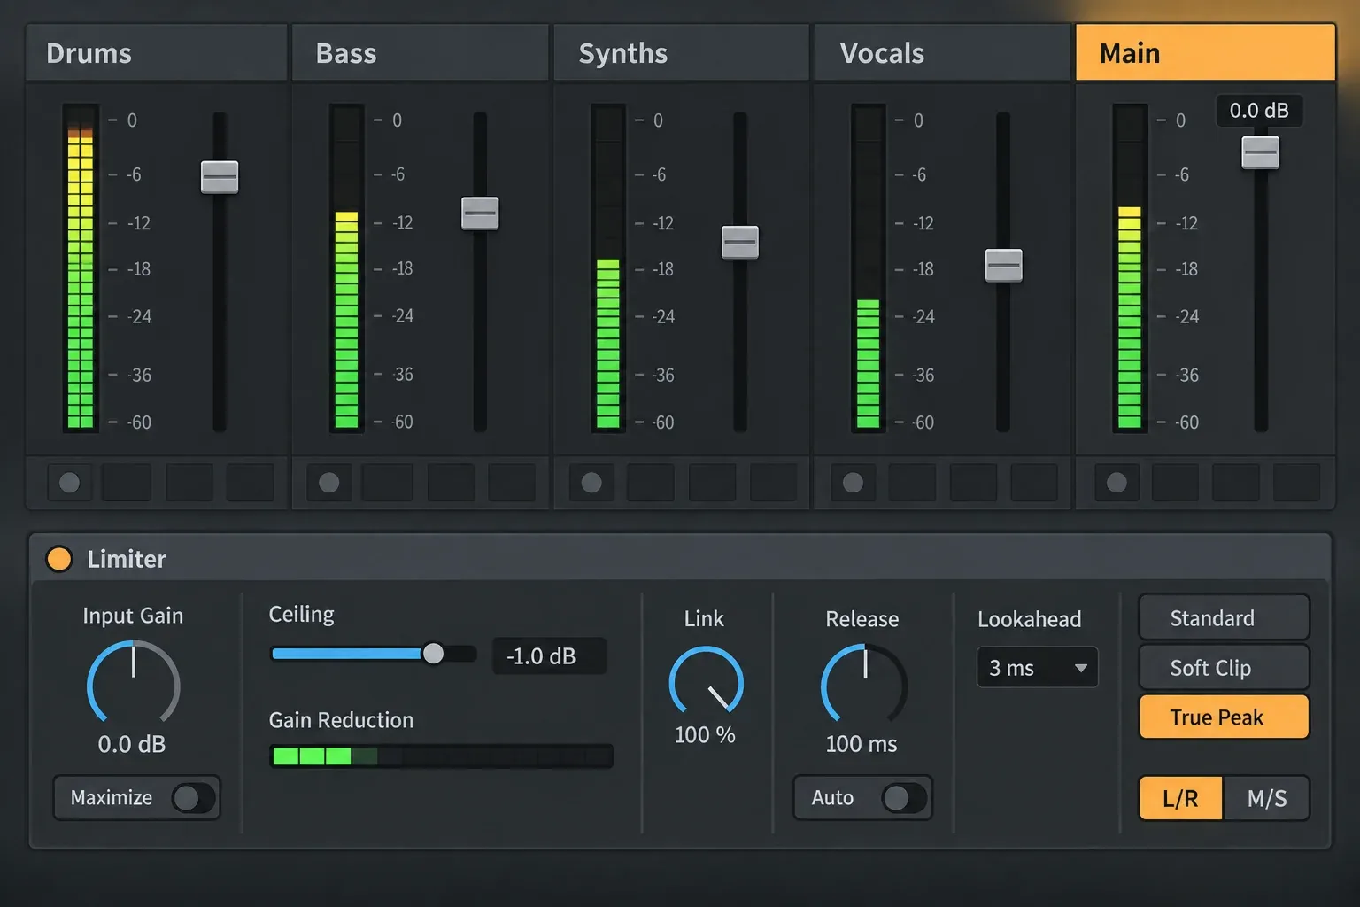1360x907 pixels.
Task: Select the Main channel header
Action: (1205, 53)
